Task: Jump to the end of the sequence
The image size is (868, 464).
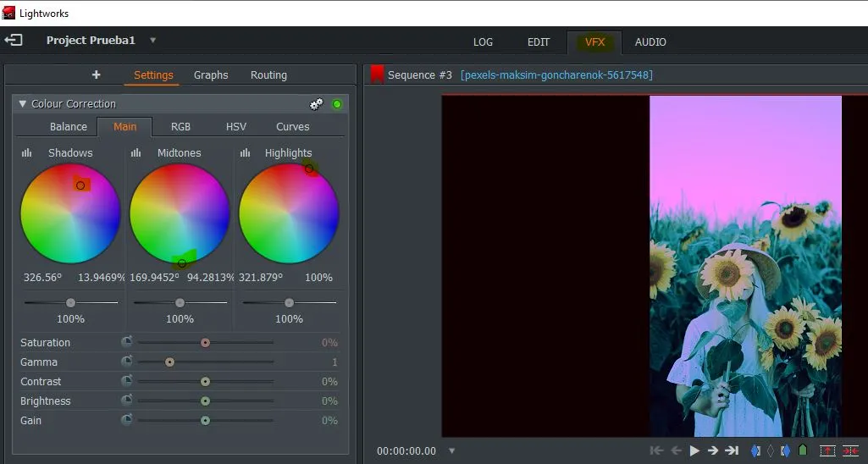Action: (x=732, y=450)
